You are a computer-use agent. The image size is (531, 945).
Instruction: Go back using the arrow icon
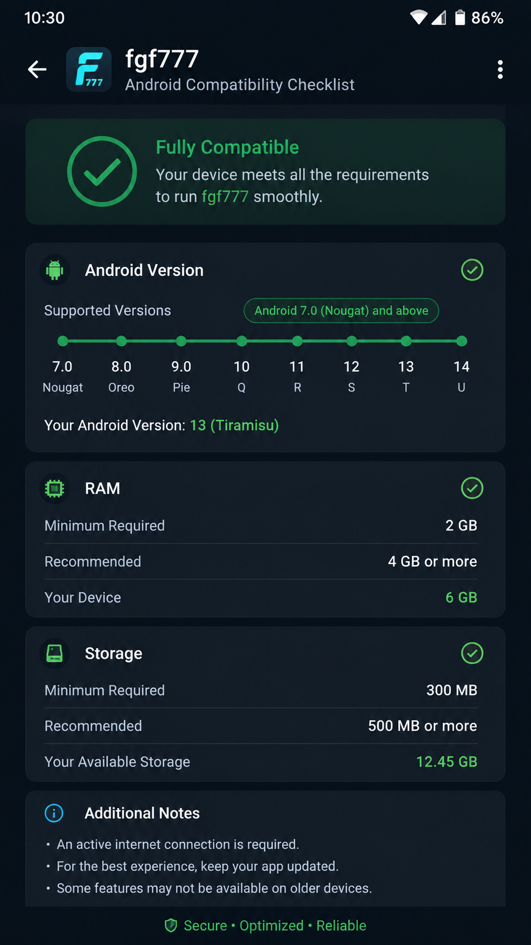(37, 70)
